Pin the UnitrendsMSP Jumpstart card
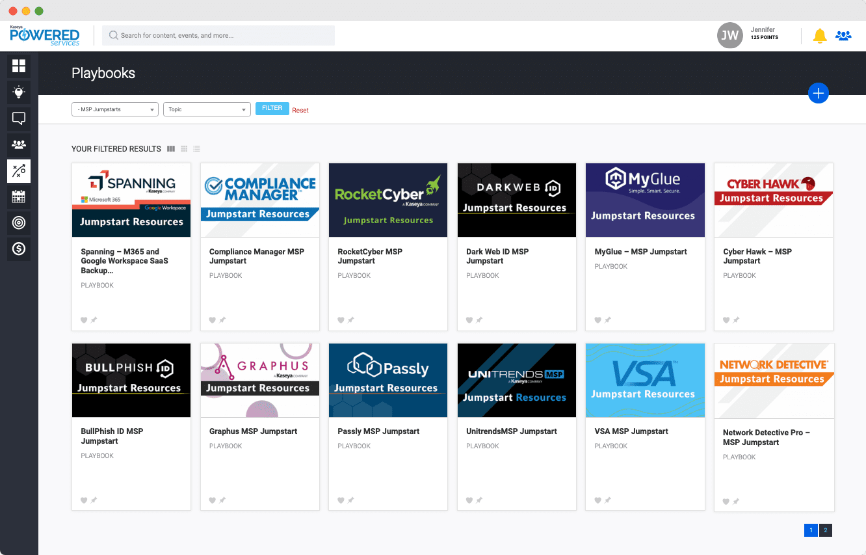The width and height of the screenshot is (866, 555). [x=479, y=500]
